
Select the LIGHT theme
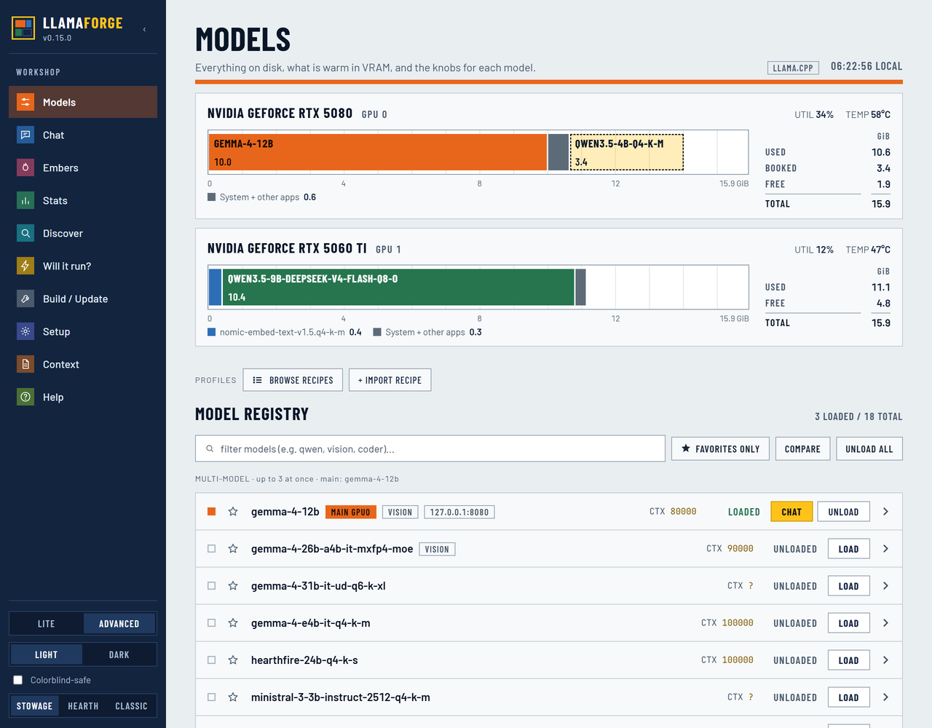[x=47, y=654]
